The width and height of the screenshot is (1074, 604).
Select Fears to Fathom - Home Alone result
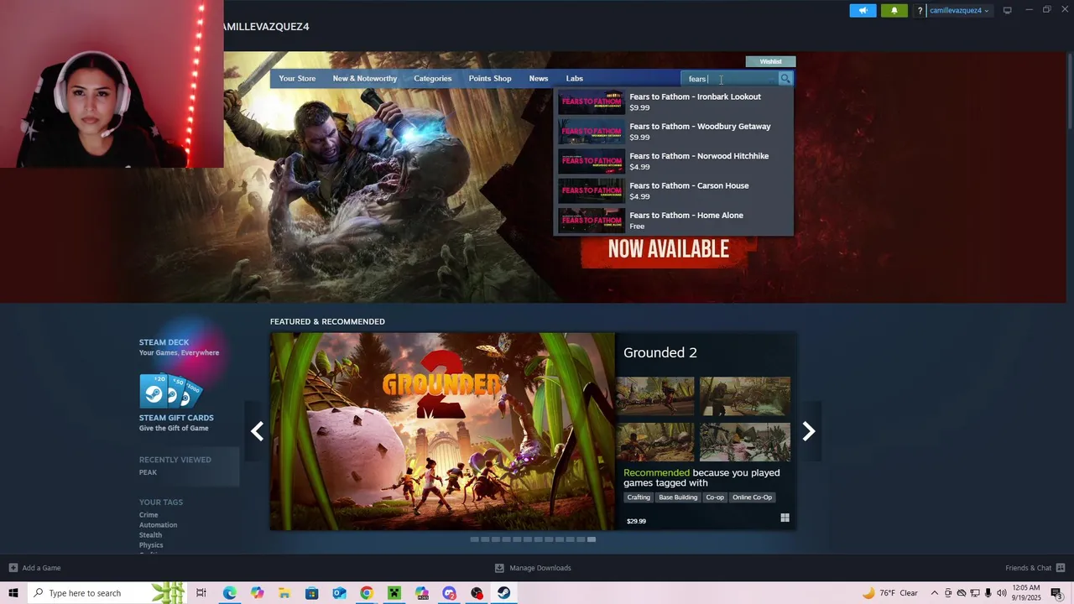tap(674, 221)
